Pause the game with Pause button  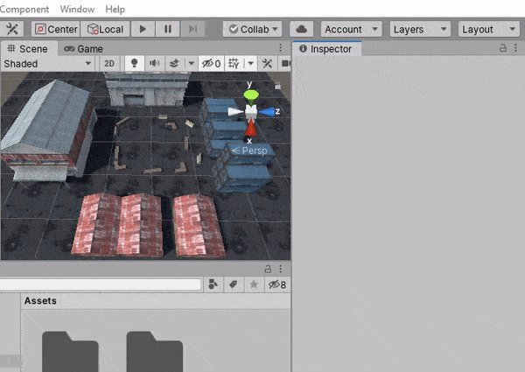click(168, 29)
